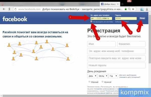The width and height of the screenshot is (151, 97).
Task: Reload page with the refresh icon
Action: (16, 9)
